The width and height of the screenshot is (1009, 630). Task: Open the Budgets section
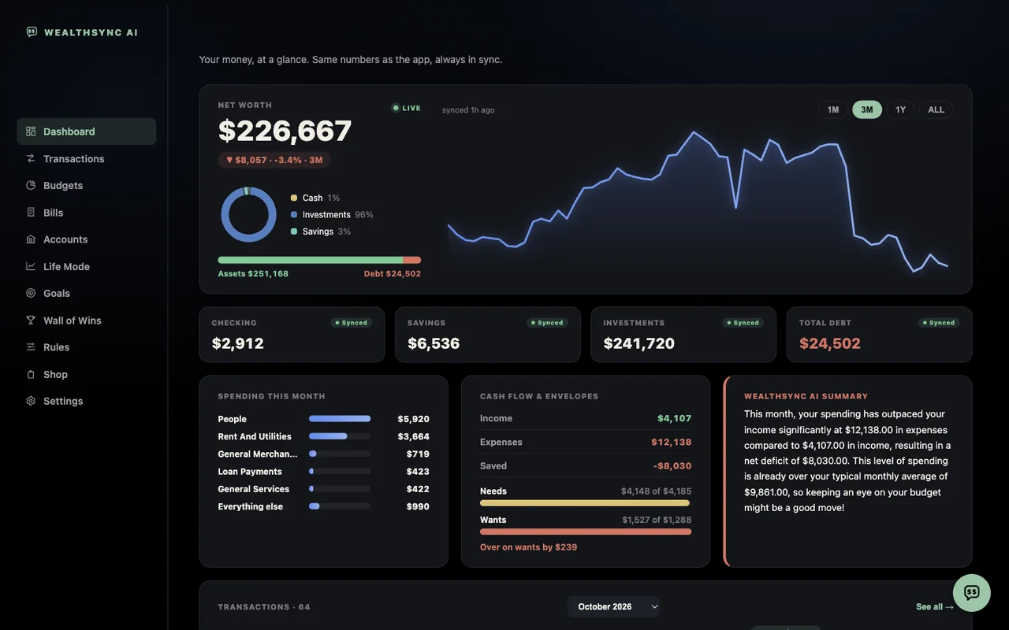87,185
